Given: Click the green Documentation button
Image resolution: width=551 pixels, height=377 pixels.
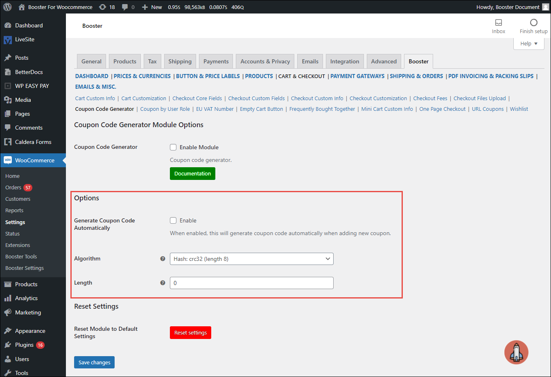Looking at the screenshot, I should pyautogui.click(x=192, y=174).
